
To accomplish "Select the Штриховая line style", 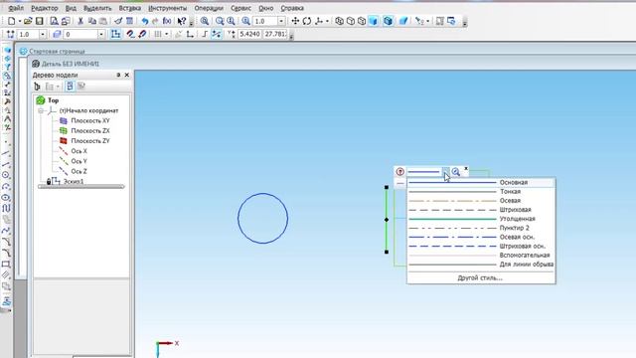I will click(x=481, y=210).
